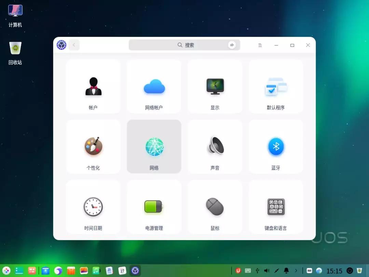Launch the music player from the dock

pos(96,271)
